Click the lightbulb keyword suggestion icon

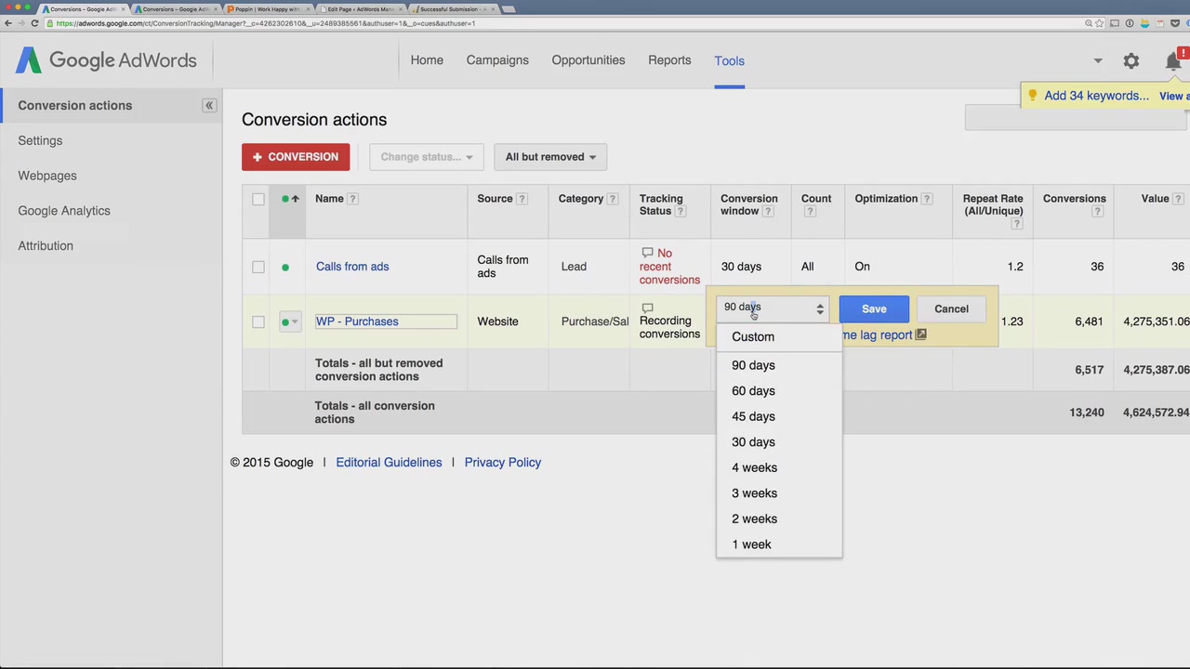[x=1032, y=95]
